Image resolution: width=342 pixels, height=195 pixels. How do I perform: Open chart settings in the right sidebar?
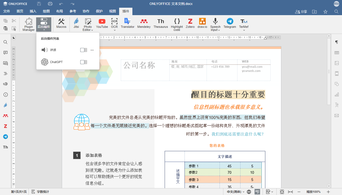click(x=336, y=94)
